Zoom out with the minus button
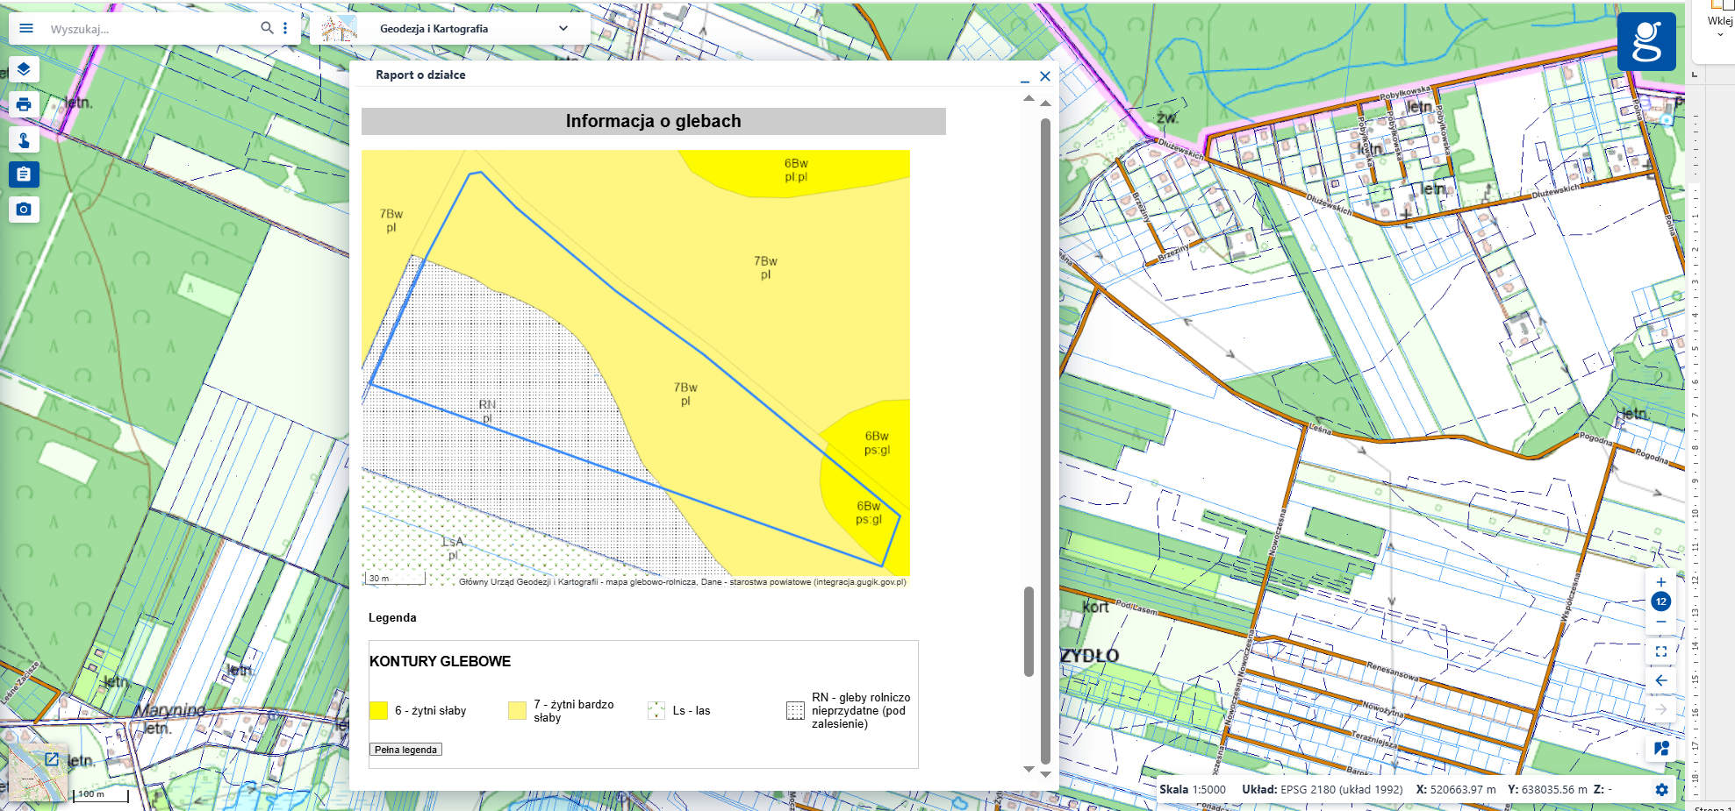This screenshot has width=1735, height=811. point(1660,622)
